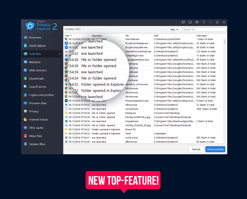247x199 pixels.
Task: Select the Wipe files icon
Action: point(26,136)
